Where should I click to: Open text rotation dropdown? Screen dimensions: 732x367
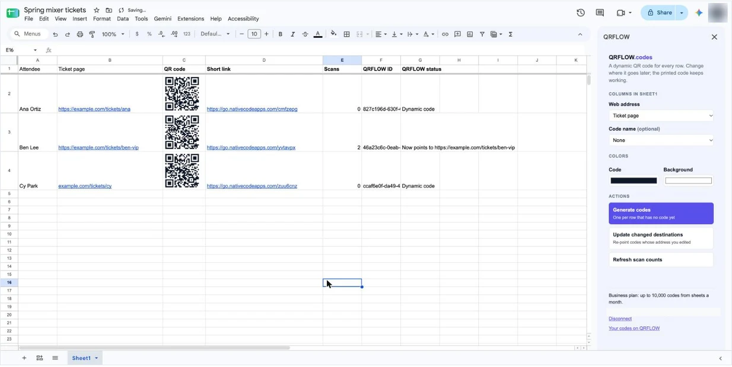(429, 34)
